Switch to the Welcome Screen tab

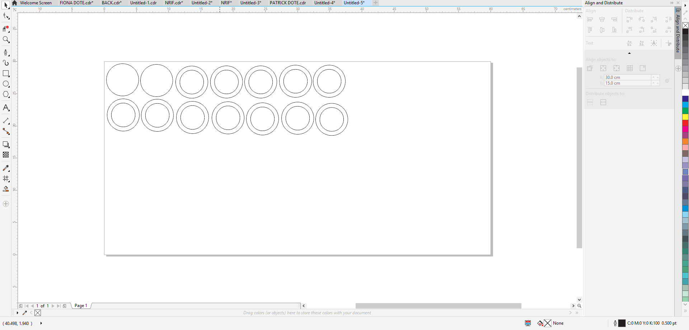point(36,3)
